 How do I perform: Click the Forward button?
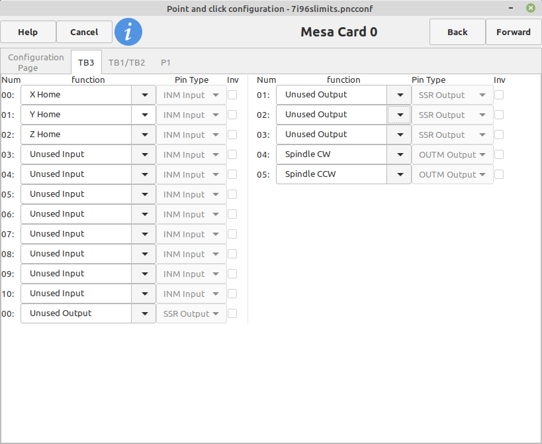tap(514, 32)
